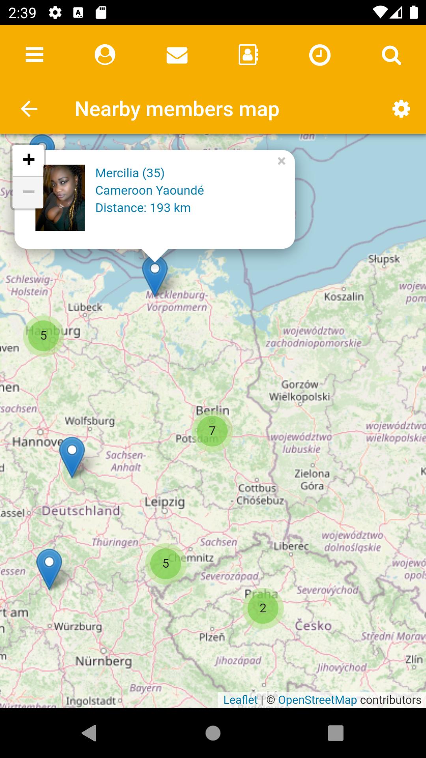Open the contacts address book icon

coord(248,54)
